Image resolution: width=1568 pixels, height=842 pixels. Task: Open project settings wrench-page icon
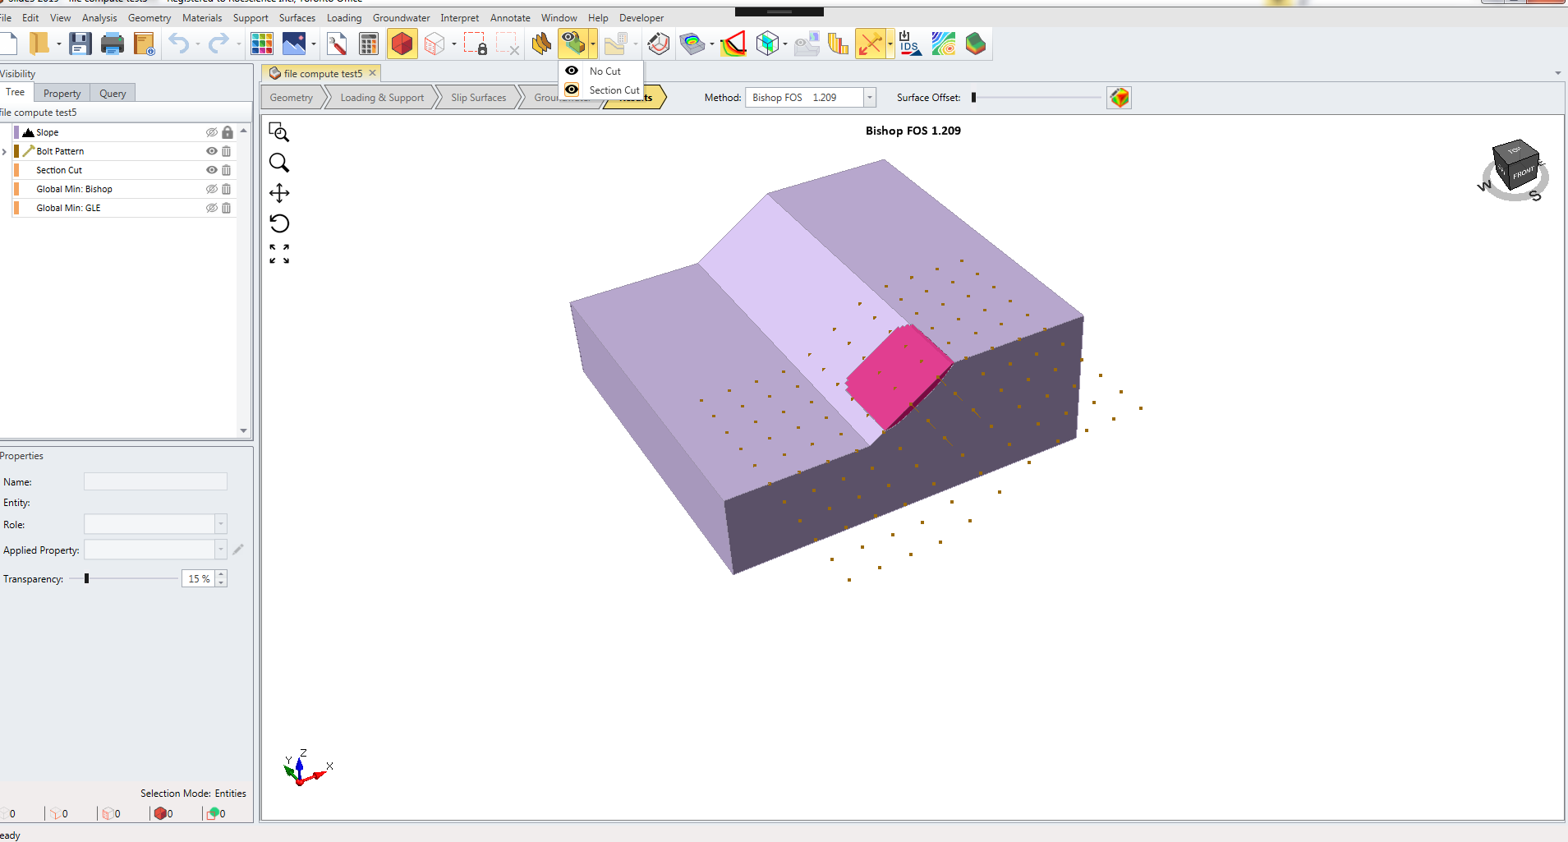click(x=337, y=44)
